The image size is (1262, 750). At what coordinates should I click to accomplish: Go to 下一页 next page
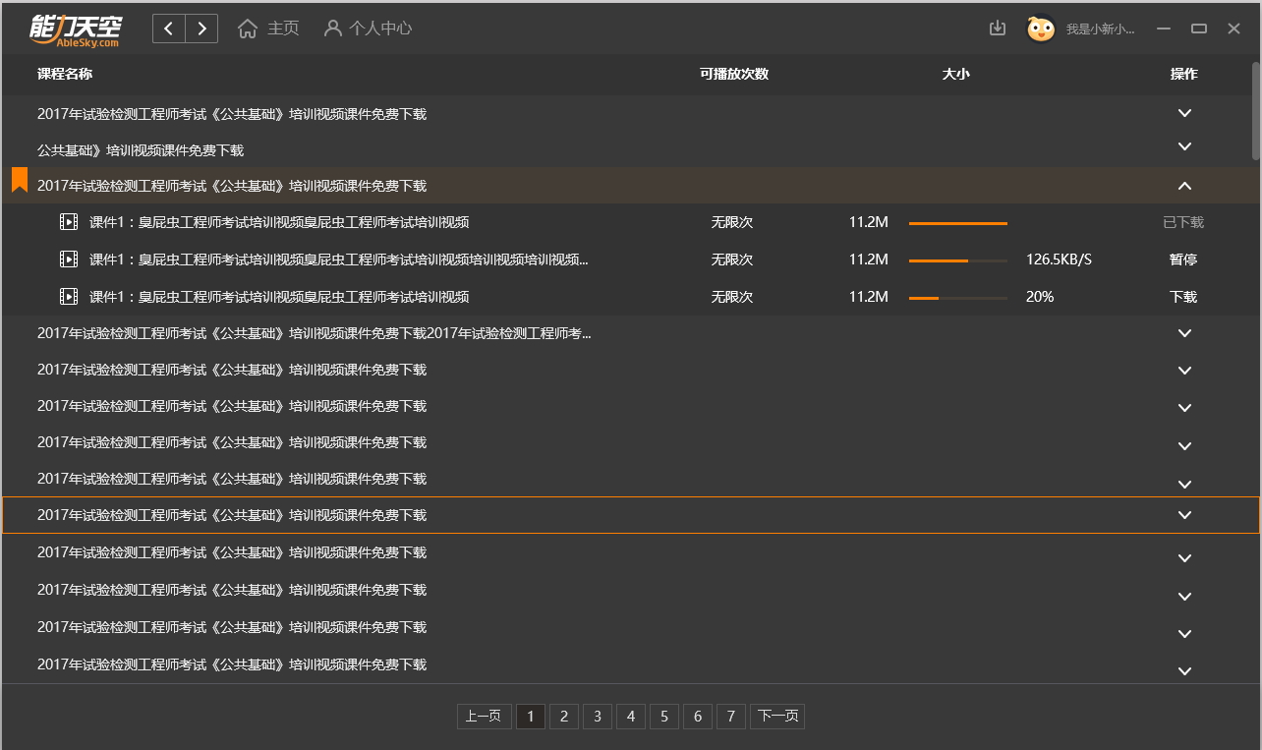click(777, 717)
